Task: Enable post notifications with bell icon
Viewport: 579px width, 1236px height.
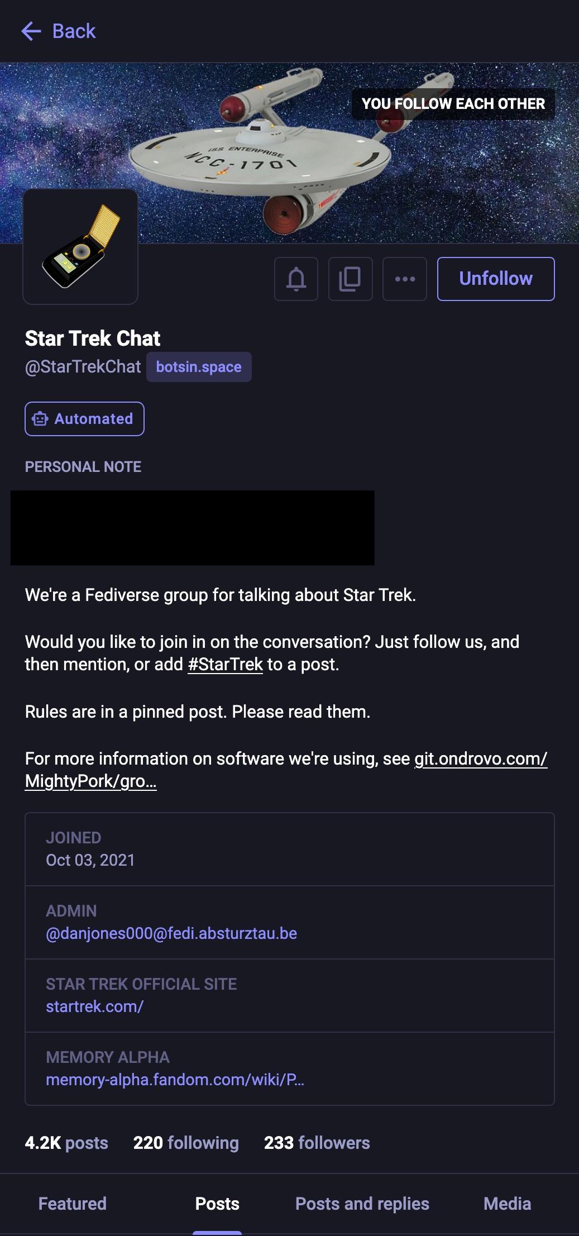Action: [x=296, y=279]
